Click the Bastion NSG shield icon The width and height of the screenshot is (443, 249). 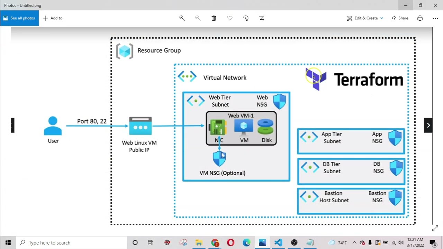[395, 197]
